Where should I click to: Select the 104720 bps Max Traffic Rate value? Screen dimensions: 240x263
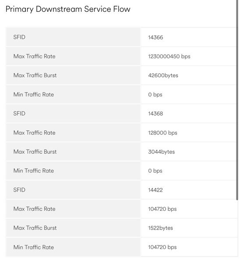pyautogui.click(x=162, y=209)
